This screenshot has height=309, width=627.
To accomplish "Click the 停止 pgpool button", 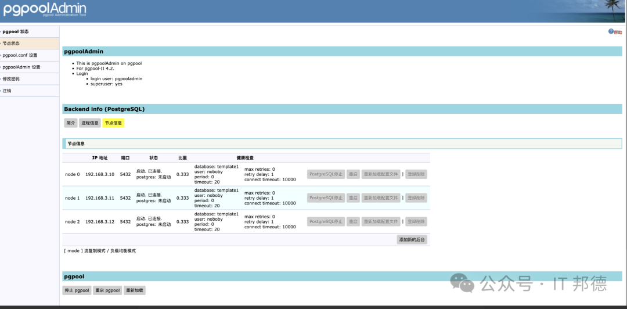I will coord(77,290).
